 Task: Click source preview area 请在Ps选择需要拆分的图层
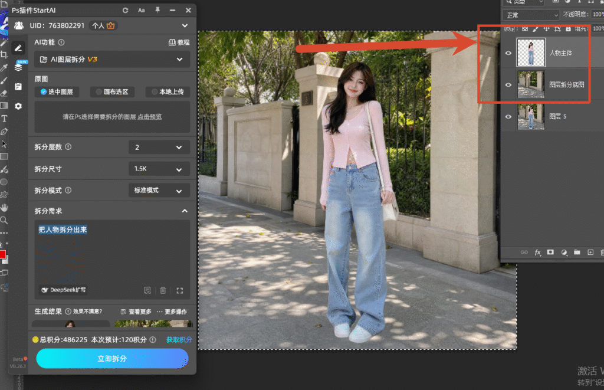112,117
